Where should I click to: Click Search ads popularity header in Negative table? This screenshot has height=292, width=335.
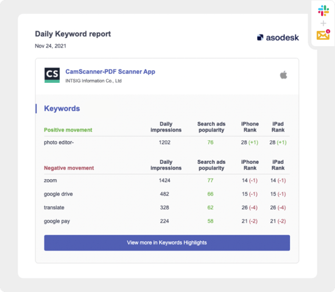[x=211, y=165]
